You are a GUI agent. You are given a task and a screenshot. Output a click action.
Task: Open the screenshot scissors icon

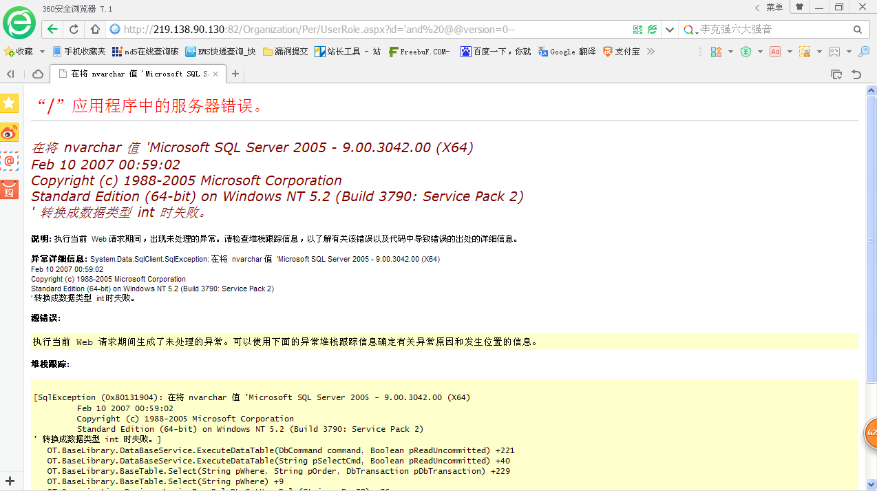(x=804, y=52)
